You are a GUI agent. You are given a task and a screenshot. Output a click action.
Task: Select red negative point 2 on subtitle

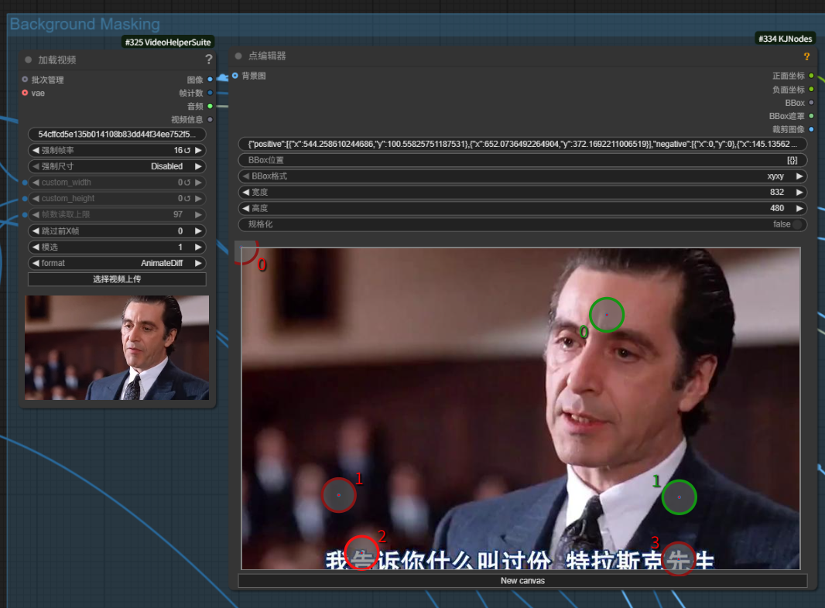(x=361, y=552)
